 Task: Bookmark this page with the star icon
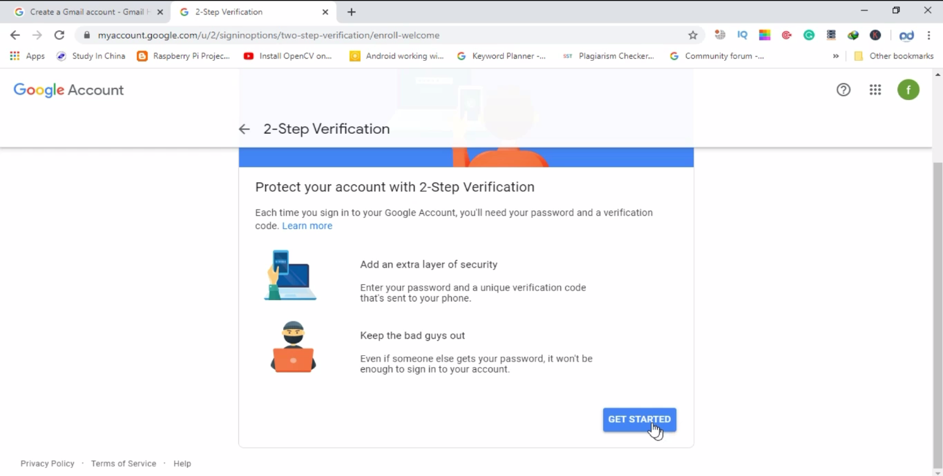tap(693, 35)
